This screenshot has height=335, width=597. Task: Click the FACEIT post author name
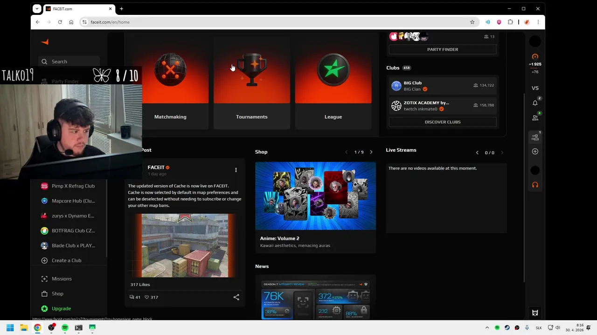(x=156, y=167)
